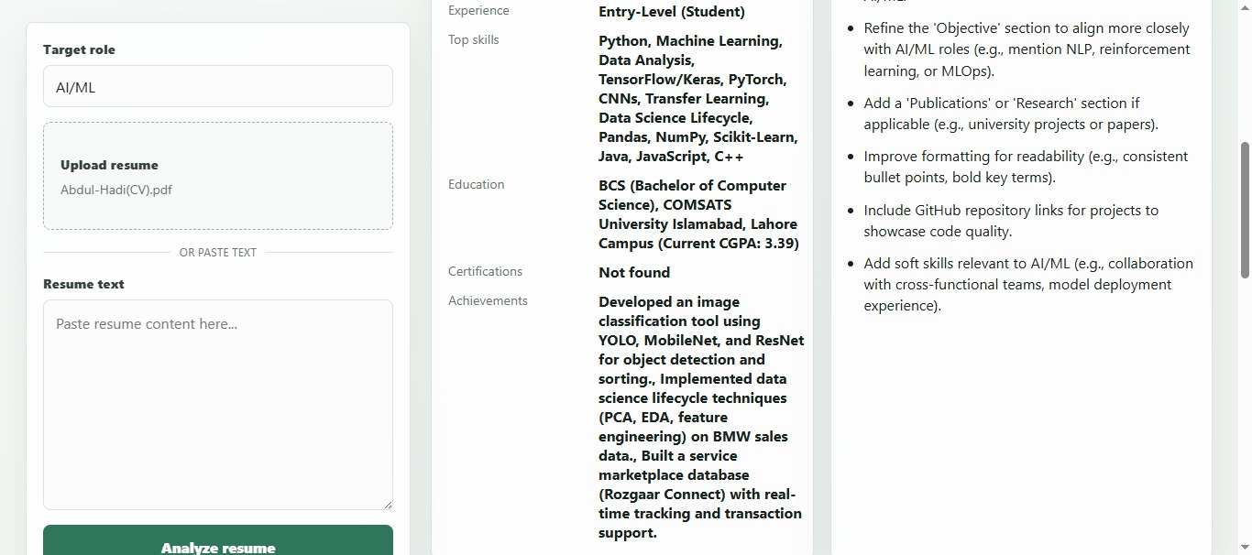The image size is (1252, 555).
Task: Click the Top skills list starting with Python
Action: click(698, 99)
